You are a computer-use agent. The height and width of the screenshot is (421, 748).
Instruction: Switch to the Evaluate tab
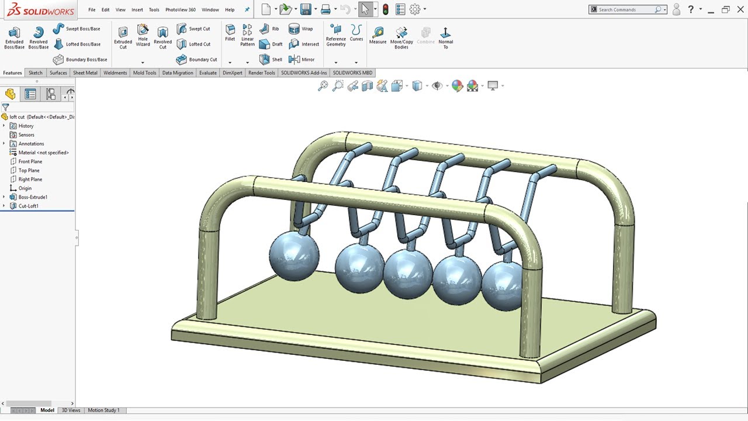coord(207,73)
